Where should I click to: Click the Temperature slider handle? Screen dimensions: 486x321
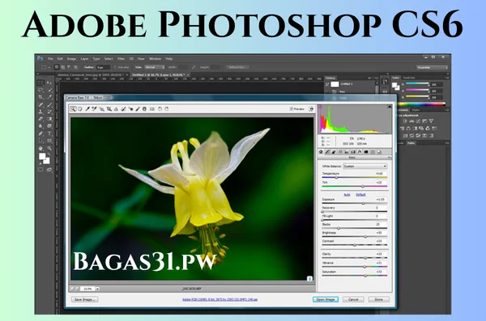point(337,178)
